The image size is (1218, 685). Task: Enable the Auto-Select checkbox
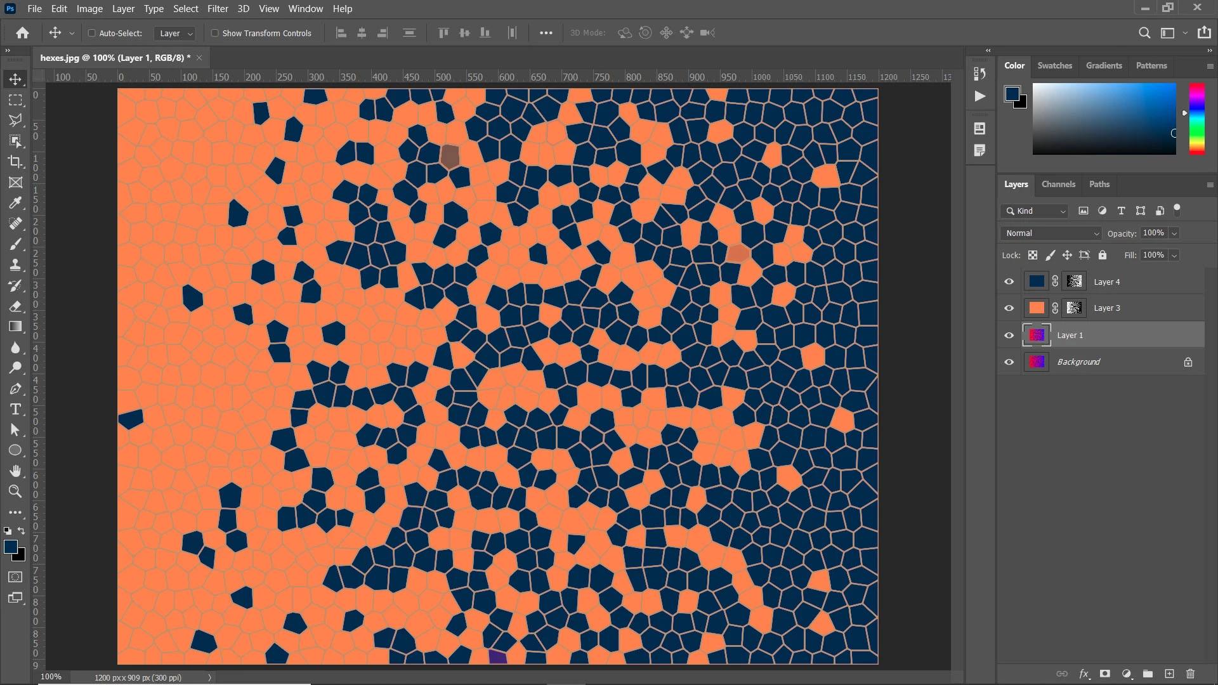[91, 33]
